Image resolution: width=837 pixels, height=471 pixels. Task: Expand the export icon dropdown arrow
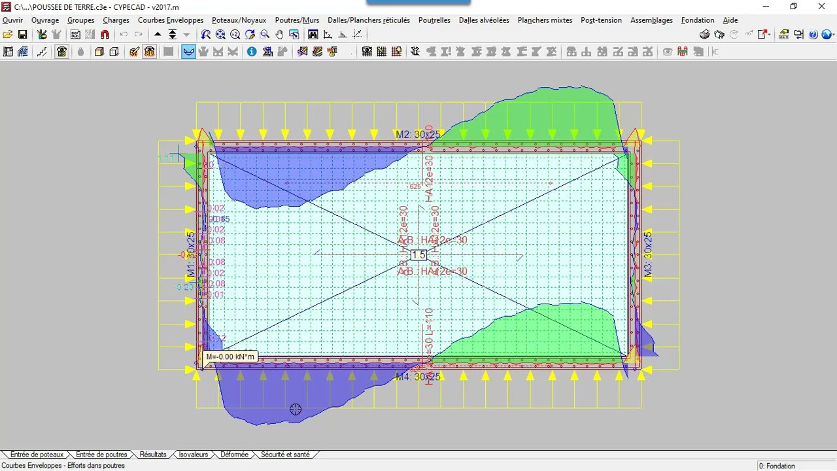pyautogui.click(x=770, y=35)
